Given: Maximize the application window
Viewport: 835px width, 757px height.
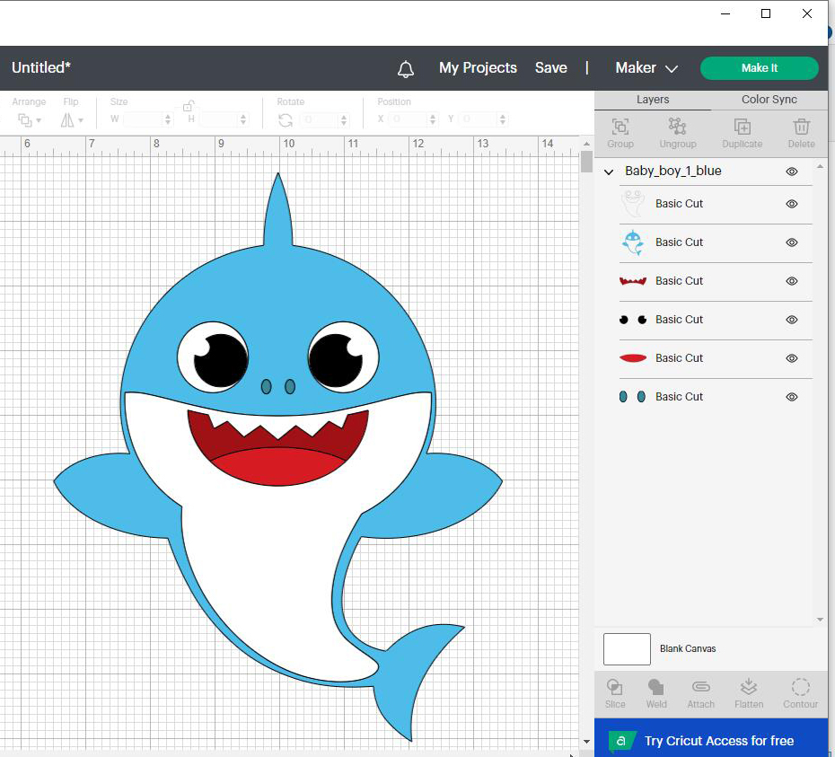Looking at the screenshot, I should coord(766,13).
